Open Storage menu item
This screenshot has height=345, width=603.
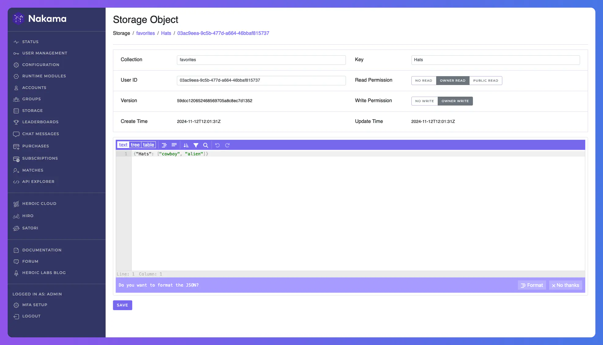[32, 111]
